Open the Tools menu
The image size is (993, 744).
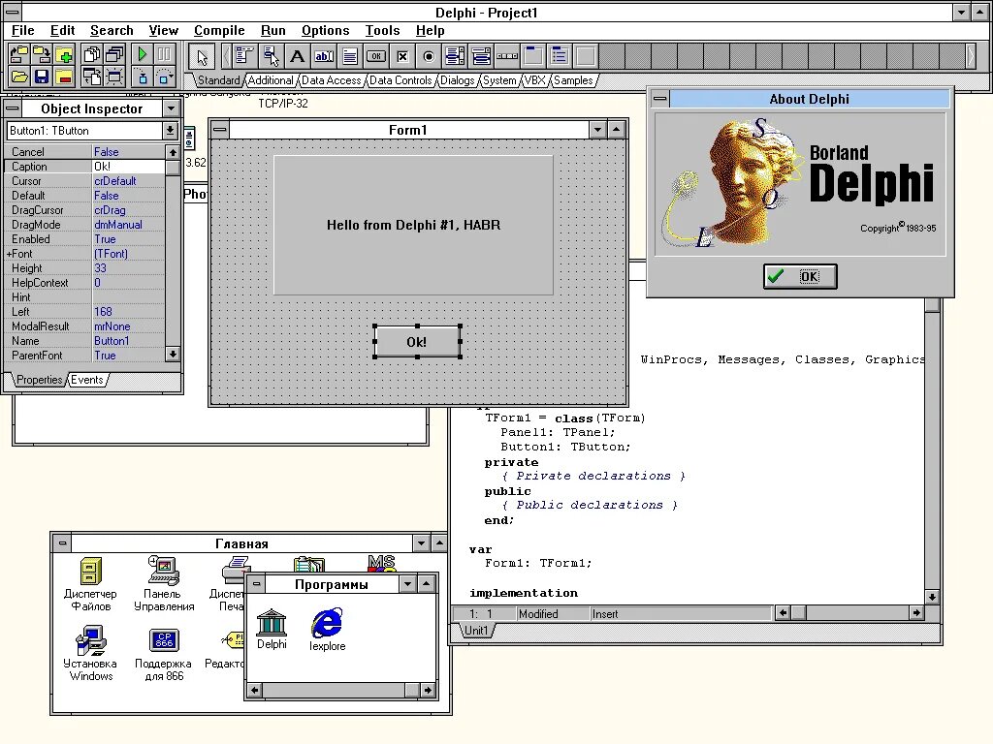click(x=382, y=30)
